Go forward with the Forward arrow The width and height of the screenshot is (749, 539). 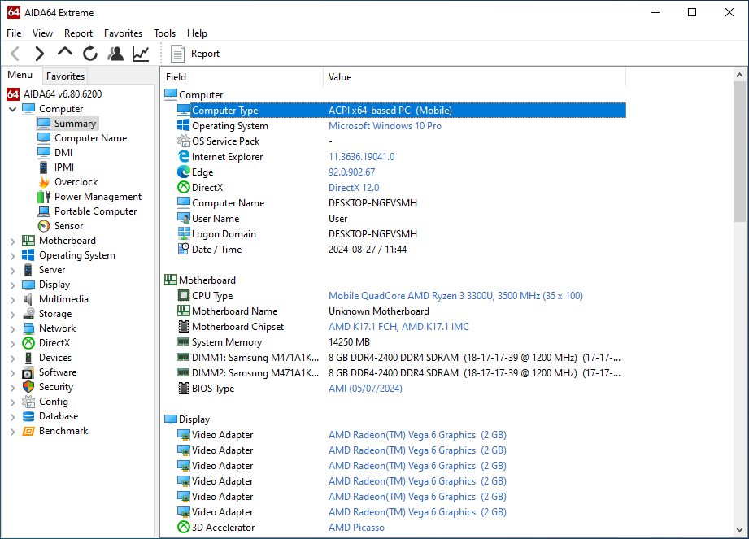click(40, 54)
